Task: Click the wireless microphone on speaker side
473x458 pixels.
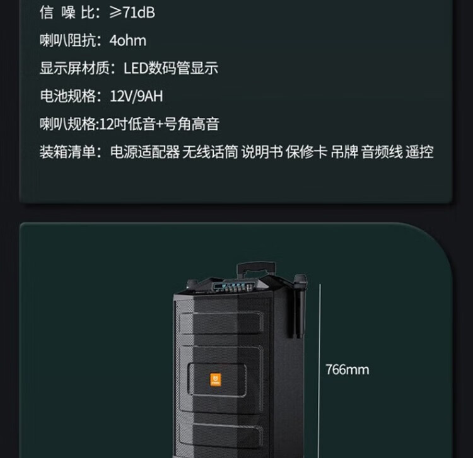Action: pos(300,306)
